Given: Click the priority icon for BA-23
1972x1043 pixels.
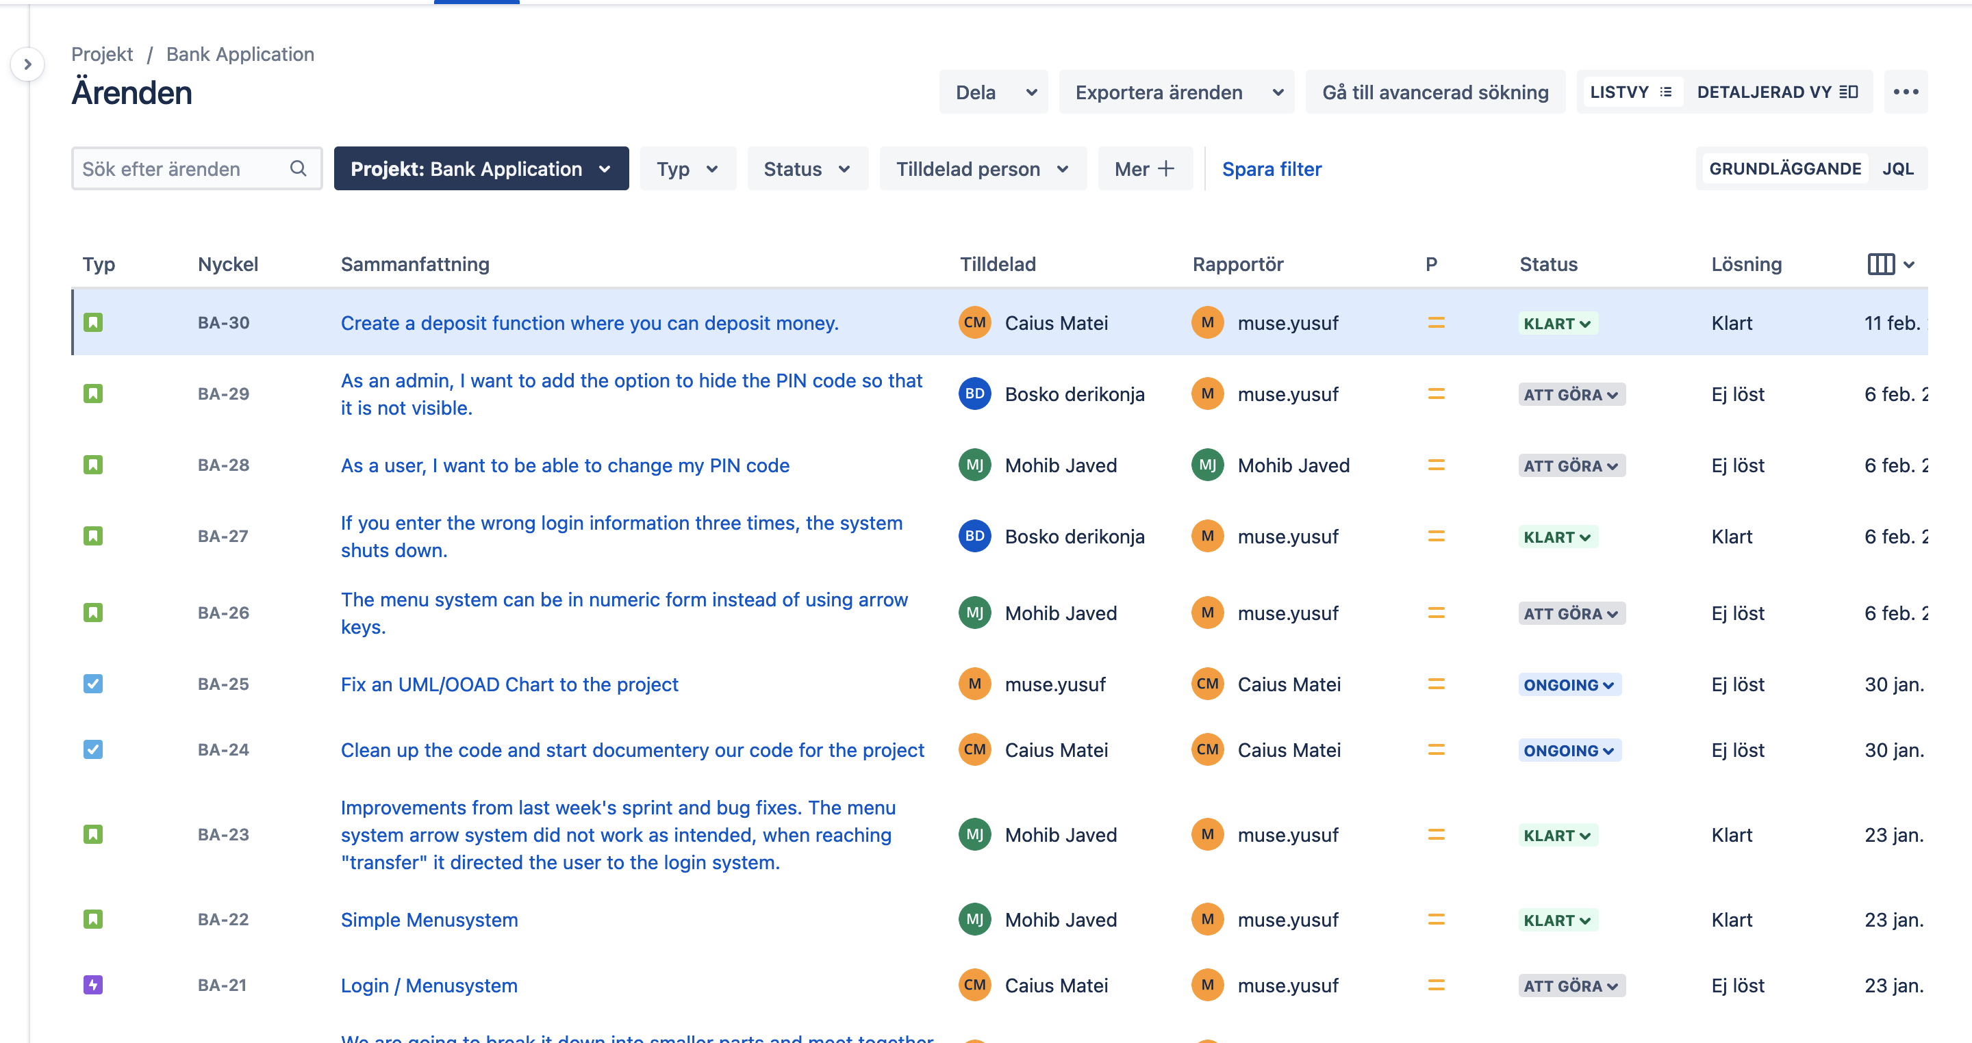Looking at the screenshot, I should pyautogui.click(x=1436, y=835).
